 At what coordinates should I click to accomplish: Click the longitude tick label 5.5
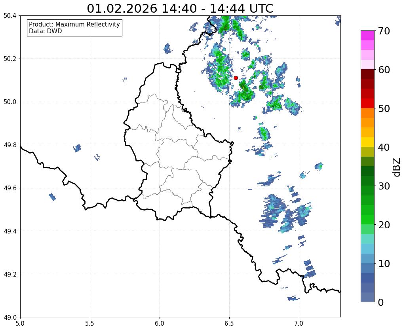click(90, 323)
